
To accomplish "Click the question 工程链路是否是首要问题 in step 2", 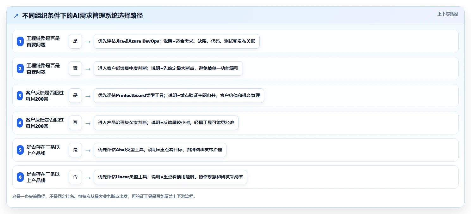I will pos(43,68).
